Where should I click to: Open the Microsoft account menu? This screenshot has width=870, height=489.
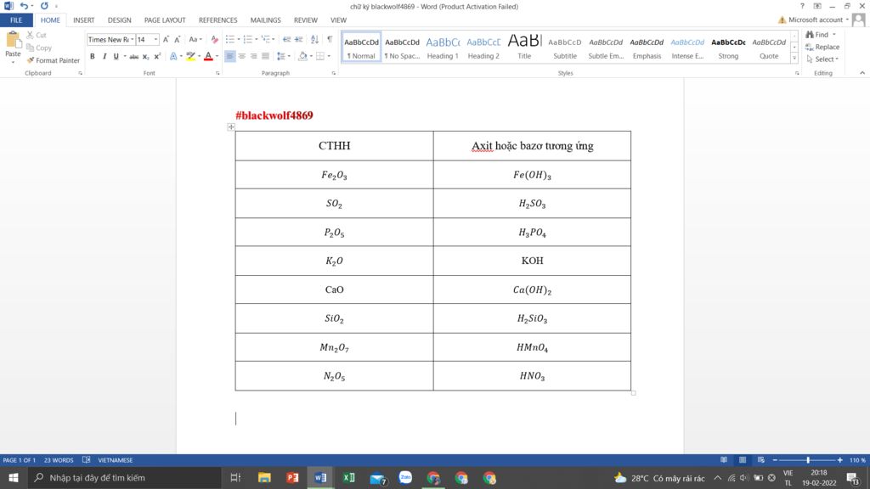818,20
